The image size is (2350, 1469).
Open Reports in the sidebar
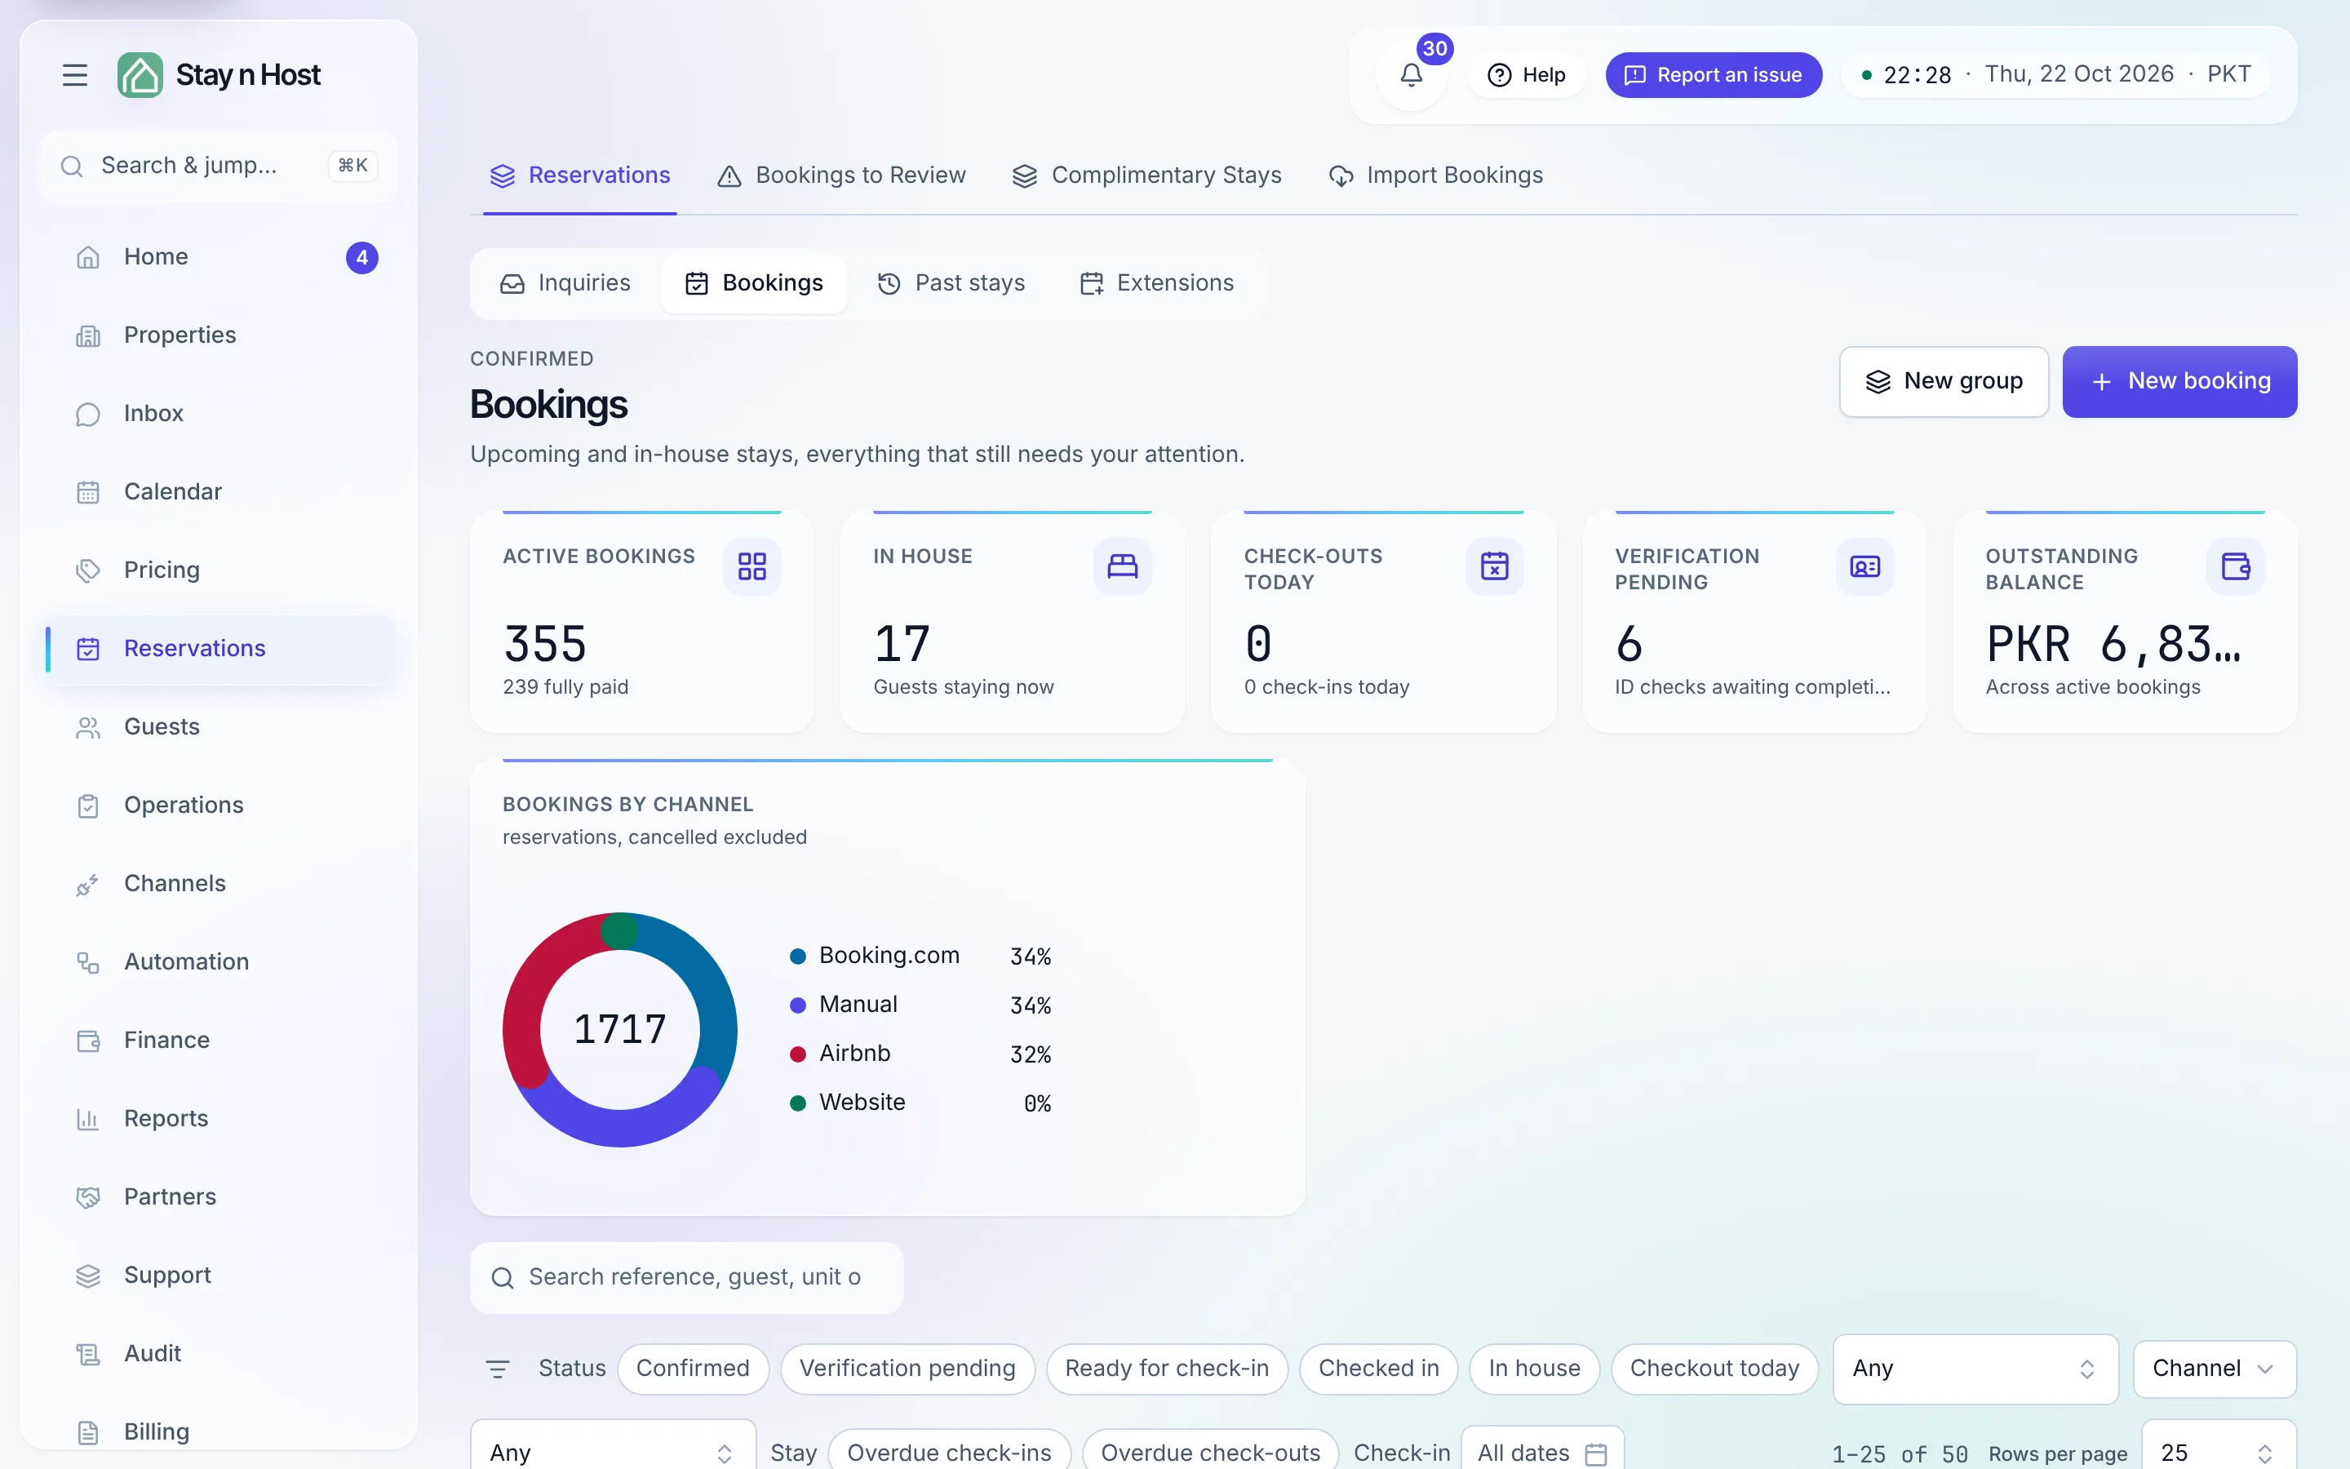(219, 1118)
